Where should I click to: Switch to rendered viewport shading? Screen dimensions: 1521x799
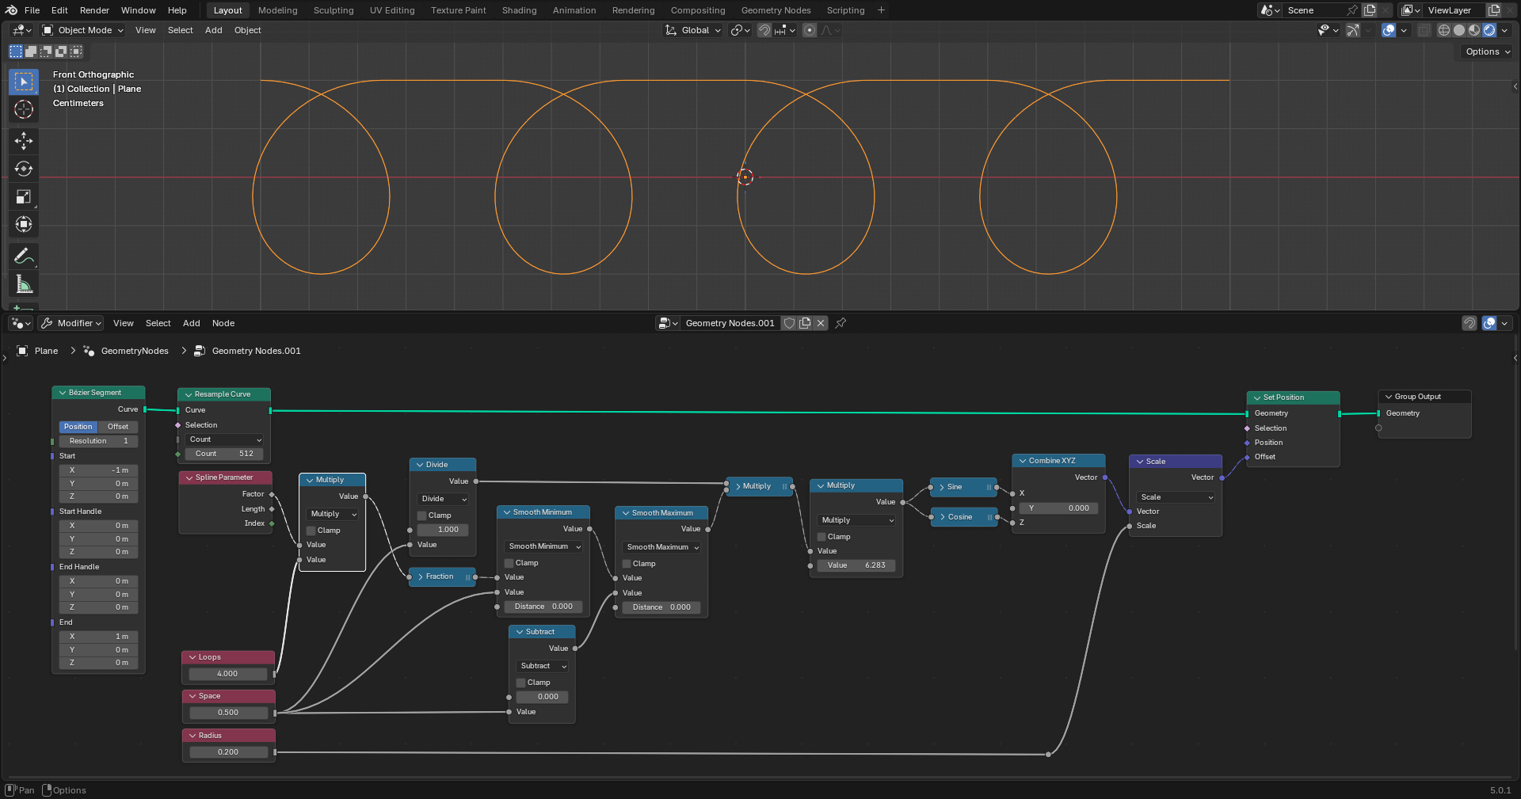pyautogui.click(x=1489, y=30)
